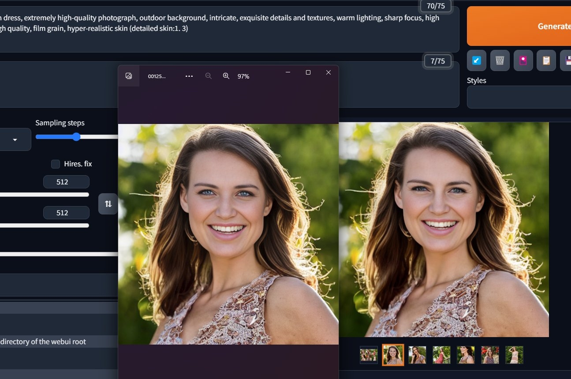Click the floppy disk save style icon
Image resolution: width=571 pixels, height=379 pixels.
(567, 60)
